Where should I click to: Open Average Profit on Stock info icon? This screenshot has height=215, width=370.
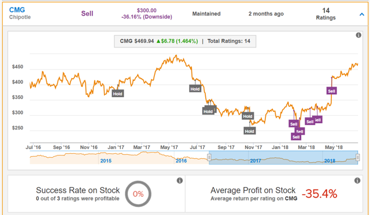[357, 180]
